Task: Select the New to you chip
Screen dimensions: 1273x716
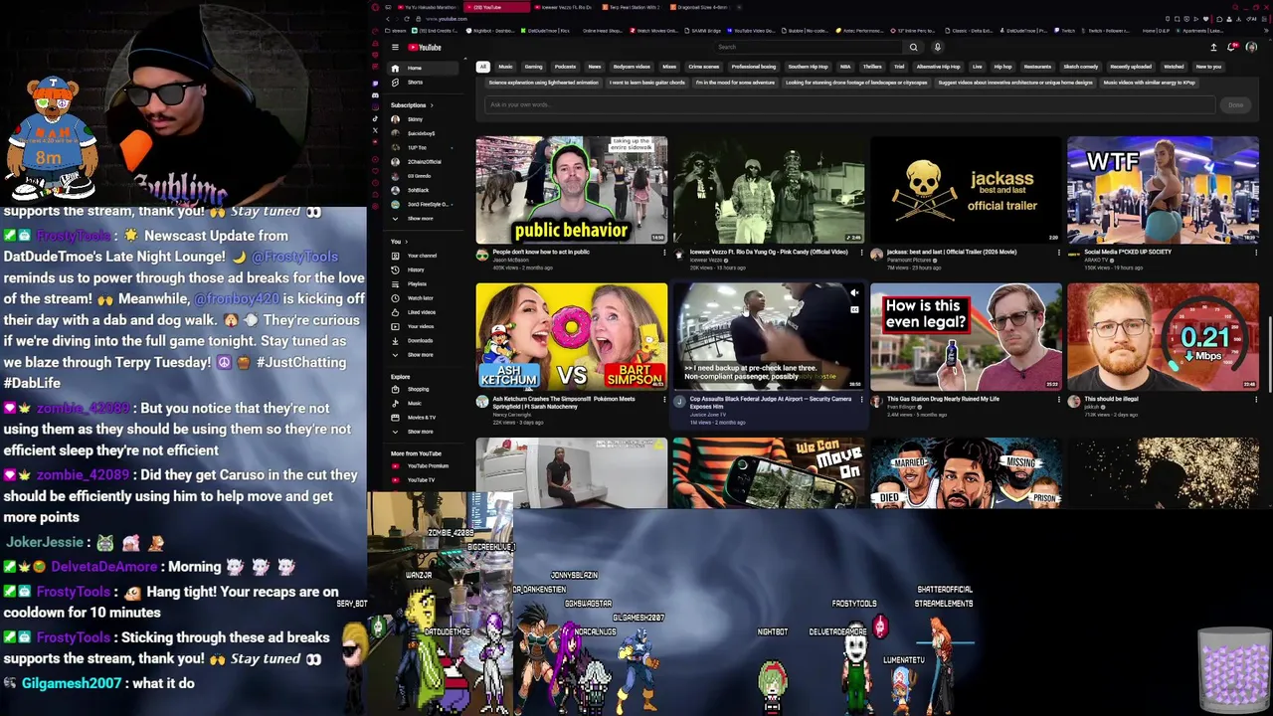Action: (x=1208, y=67)
